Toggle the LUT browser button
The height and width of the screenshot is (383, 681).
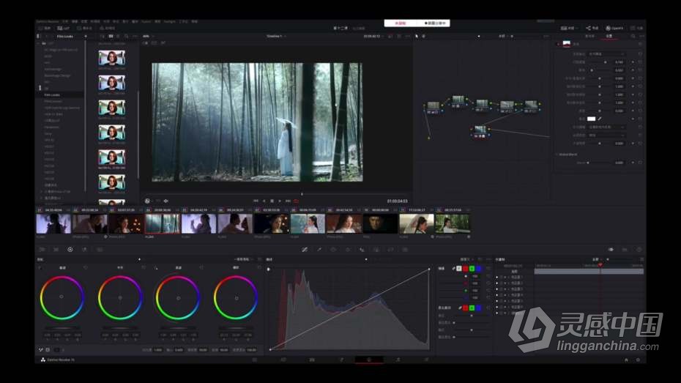64,29
